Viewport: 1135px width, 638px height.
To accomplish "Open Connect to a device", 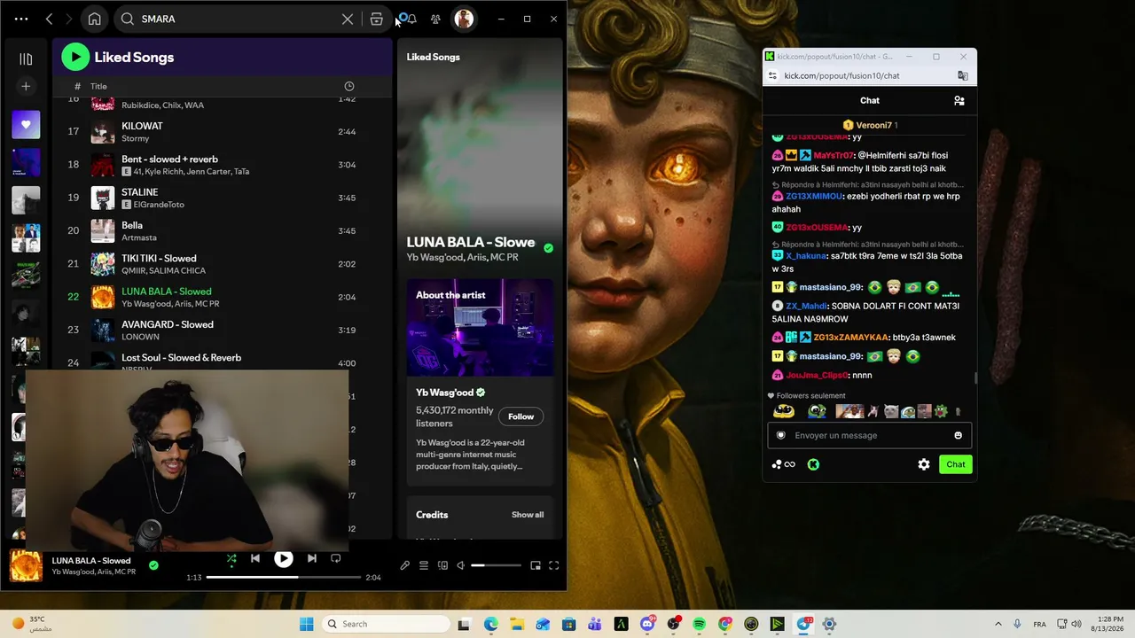I will pyautogui.click(x=442, y=565).
